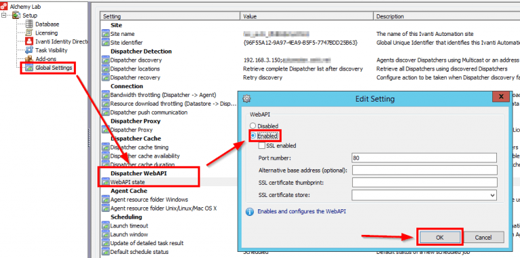Viewport: 520px width, 258px height.
Task: Click the Setup node icon
Action: [16, 16]
